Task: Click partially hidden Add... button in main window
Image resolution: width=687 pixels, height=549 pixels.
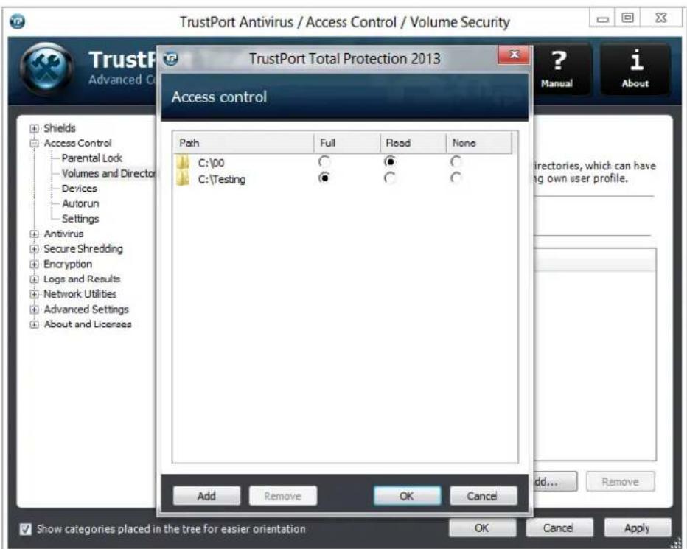Action: point(554,481)
